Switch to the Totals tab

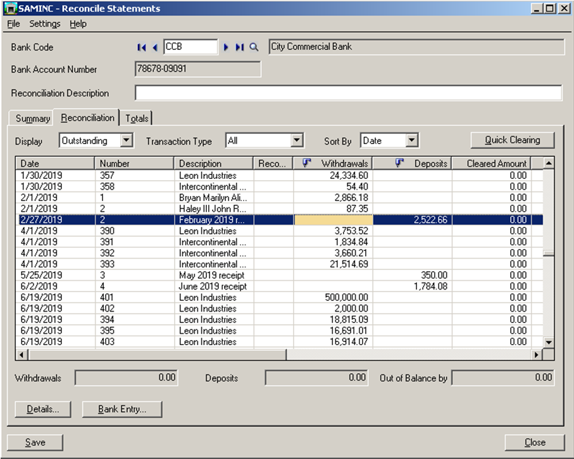click(x=137, y=118)
